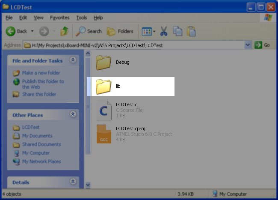
Task: Collapse the File and Folder Tasks panel
Action: pyautogui.click(x=73, y=60)
